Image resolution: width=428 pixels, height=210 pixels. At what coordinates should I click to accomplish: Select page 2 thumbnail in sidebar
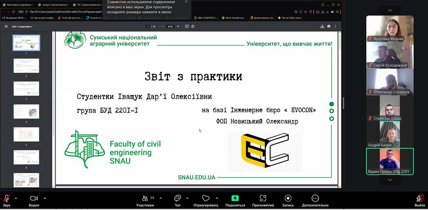point(26,66)
